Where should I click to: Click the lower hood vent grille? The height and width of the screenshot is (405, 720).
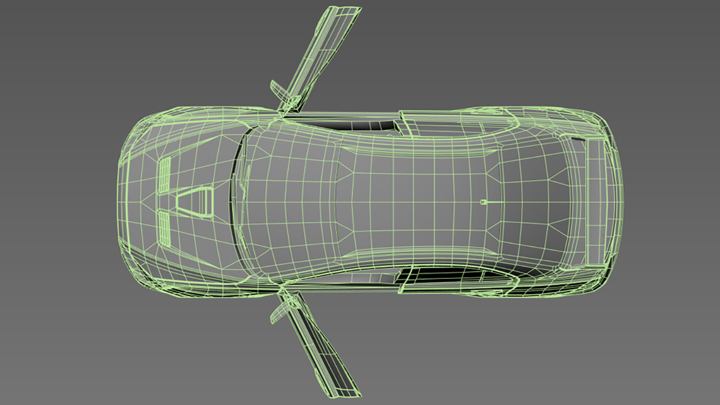click(163, 226)
